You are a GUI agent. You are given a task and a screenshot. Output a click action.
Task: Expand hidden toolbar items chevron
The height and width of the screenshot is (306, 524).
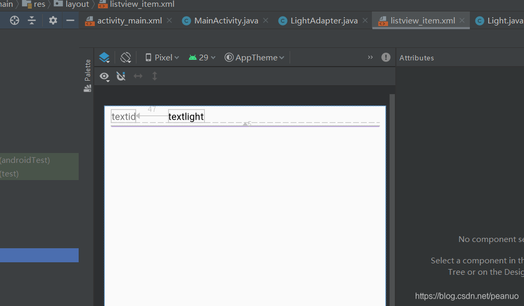tap(370, 57)
